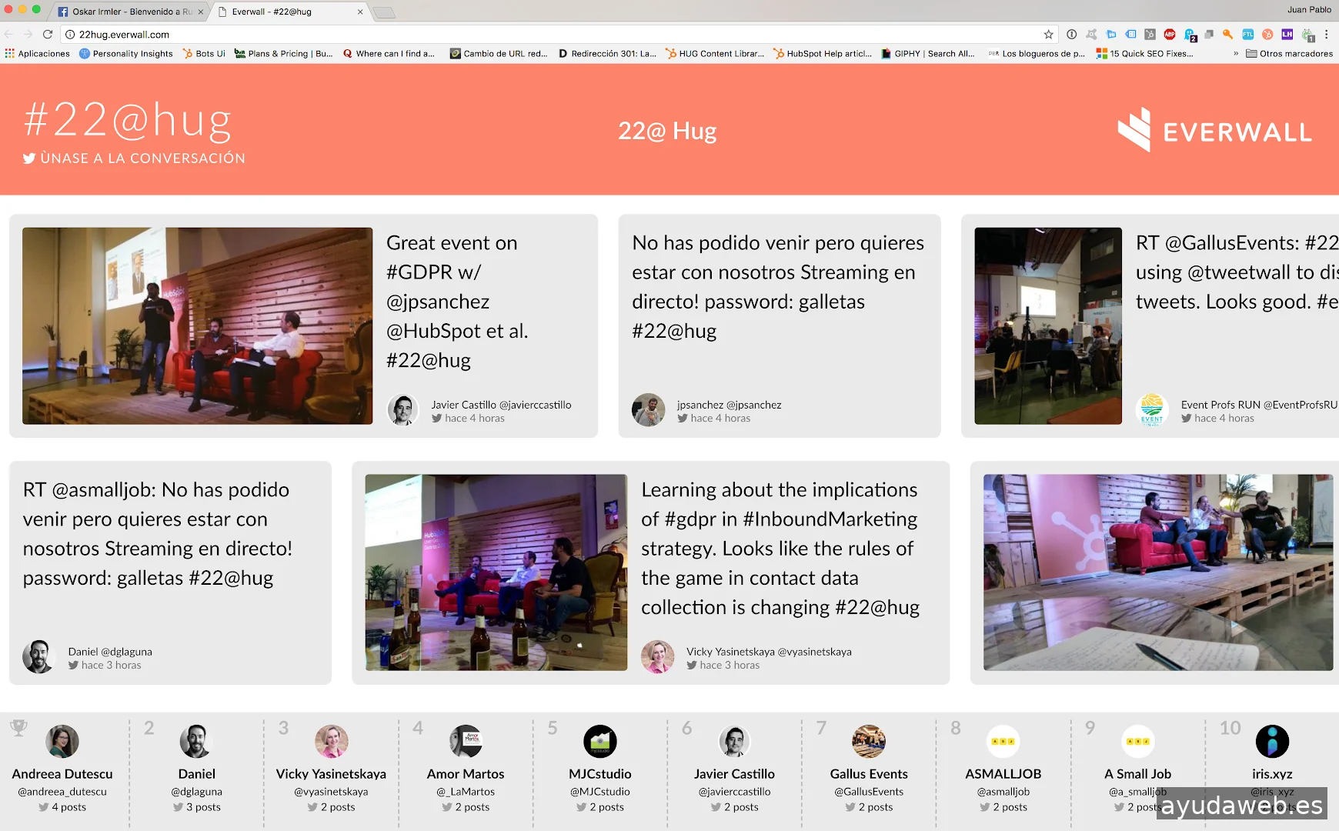
Task: Open Javier Castillo's GDPR event photo
Action: pos(197,325)
